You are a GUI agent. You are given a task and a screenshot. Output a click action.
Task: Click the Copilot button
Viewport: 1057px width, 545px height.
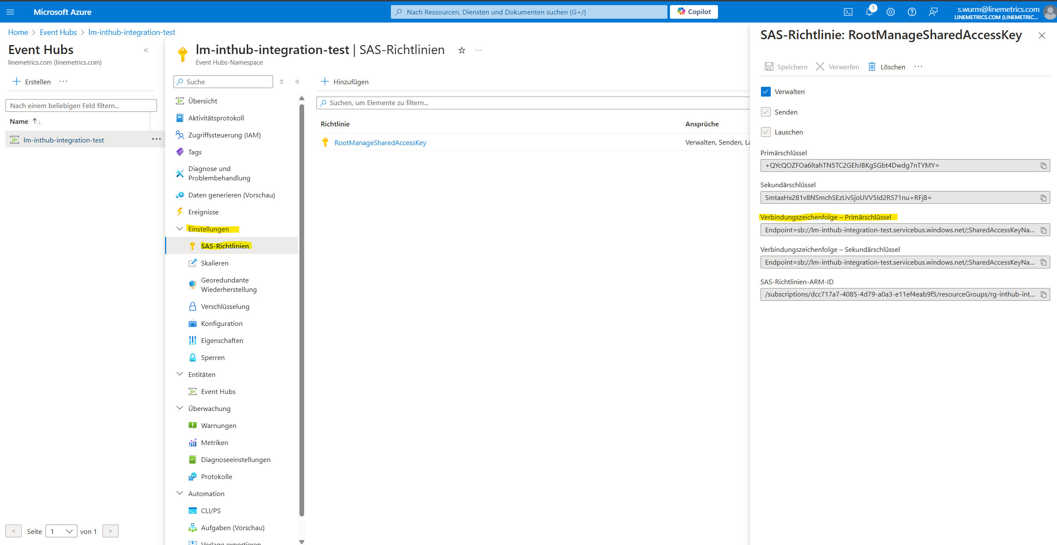[x=694, y=12]
